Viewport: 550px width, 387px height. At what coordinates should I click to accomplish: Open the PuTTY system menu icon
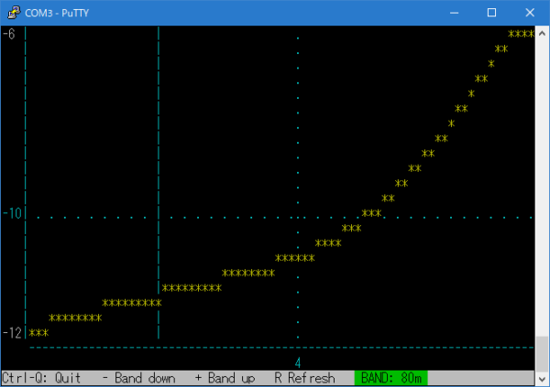[x=13, y=12]
